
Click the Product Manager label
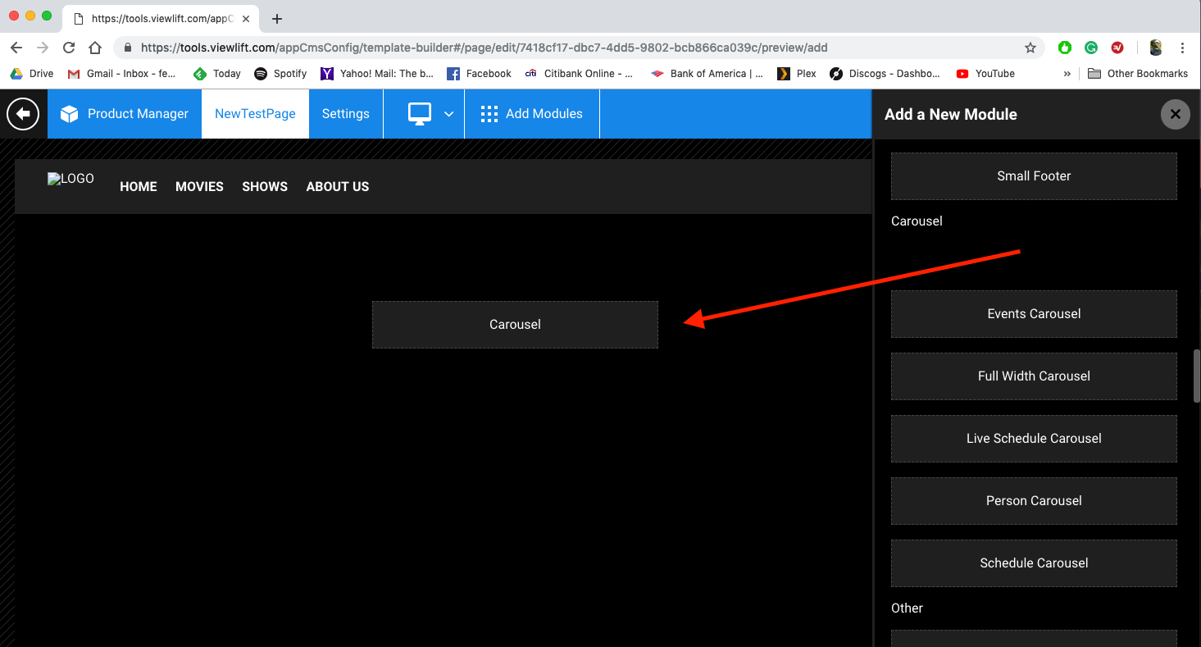[138, 114]
